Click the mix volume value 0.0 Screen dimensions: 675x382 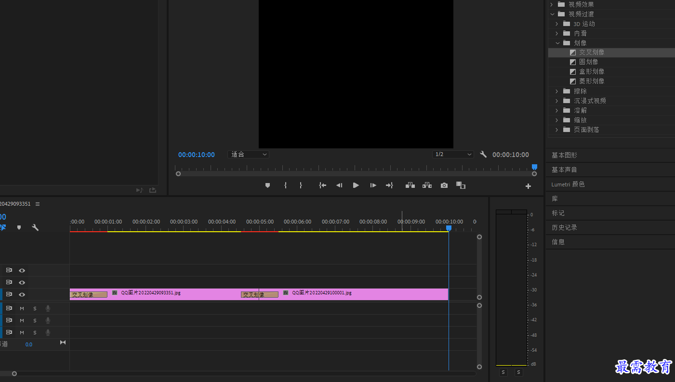(29, 344)
